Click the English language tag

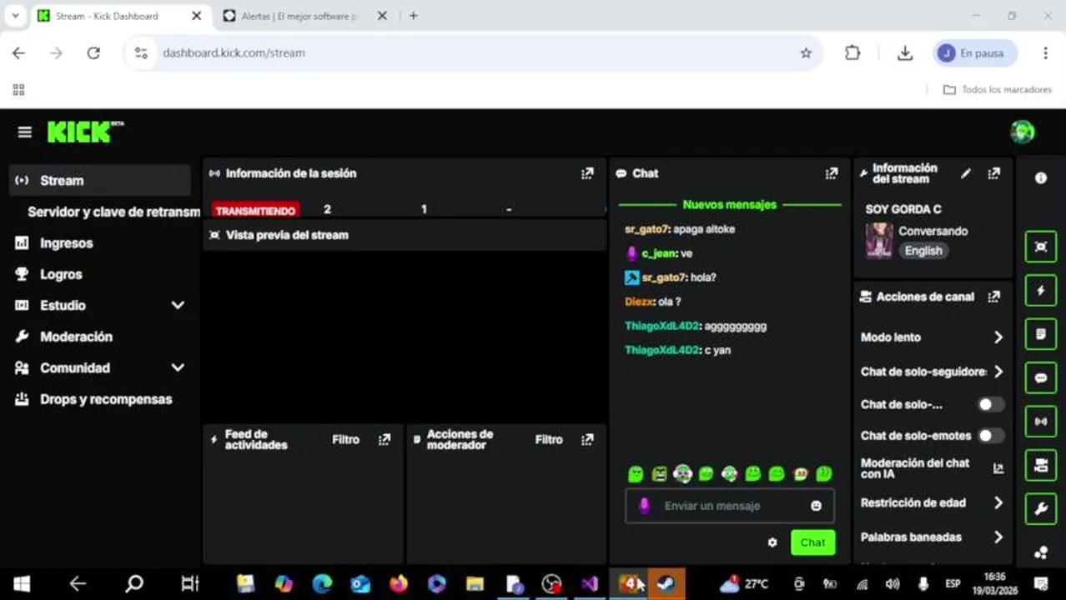923,251
